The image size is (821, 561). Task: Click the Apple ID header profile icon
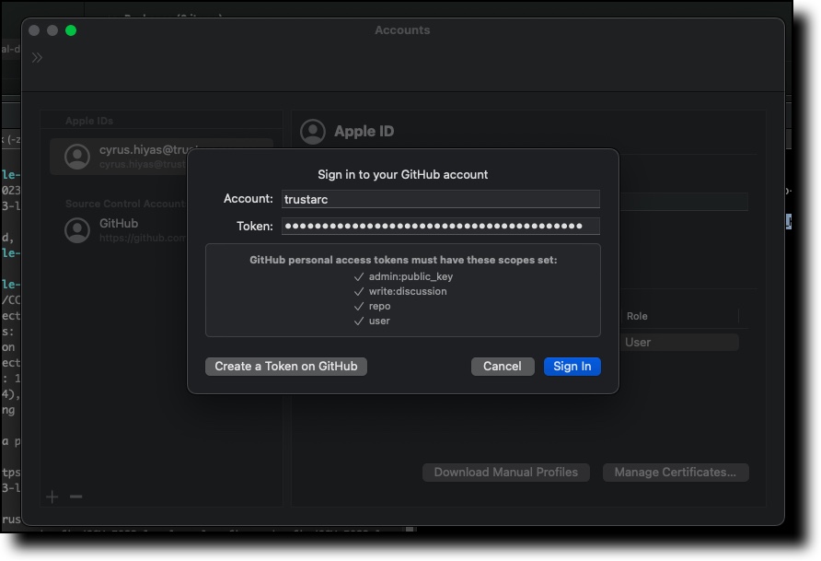click(x=313, y=132)
